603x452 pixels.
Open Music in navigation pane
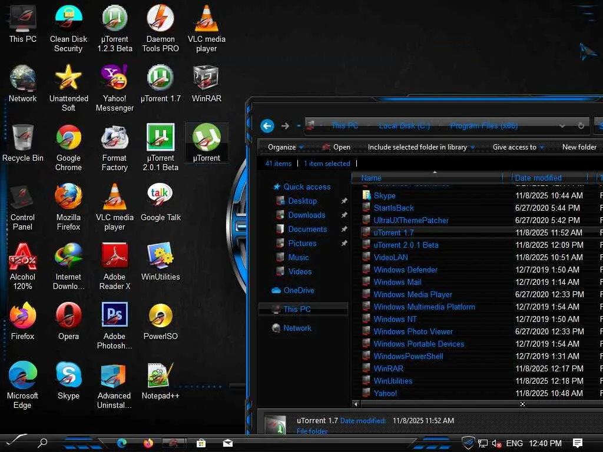(x=293, y=258)
